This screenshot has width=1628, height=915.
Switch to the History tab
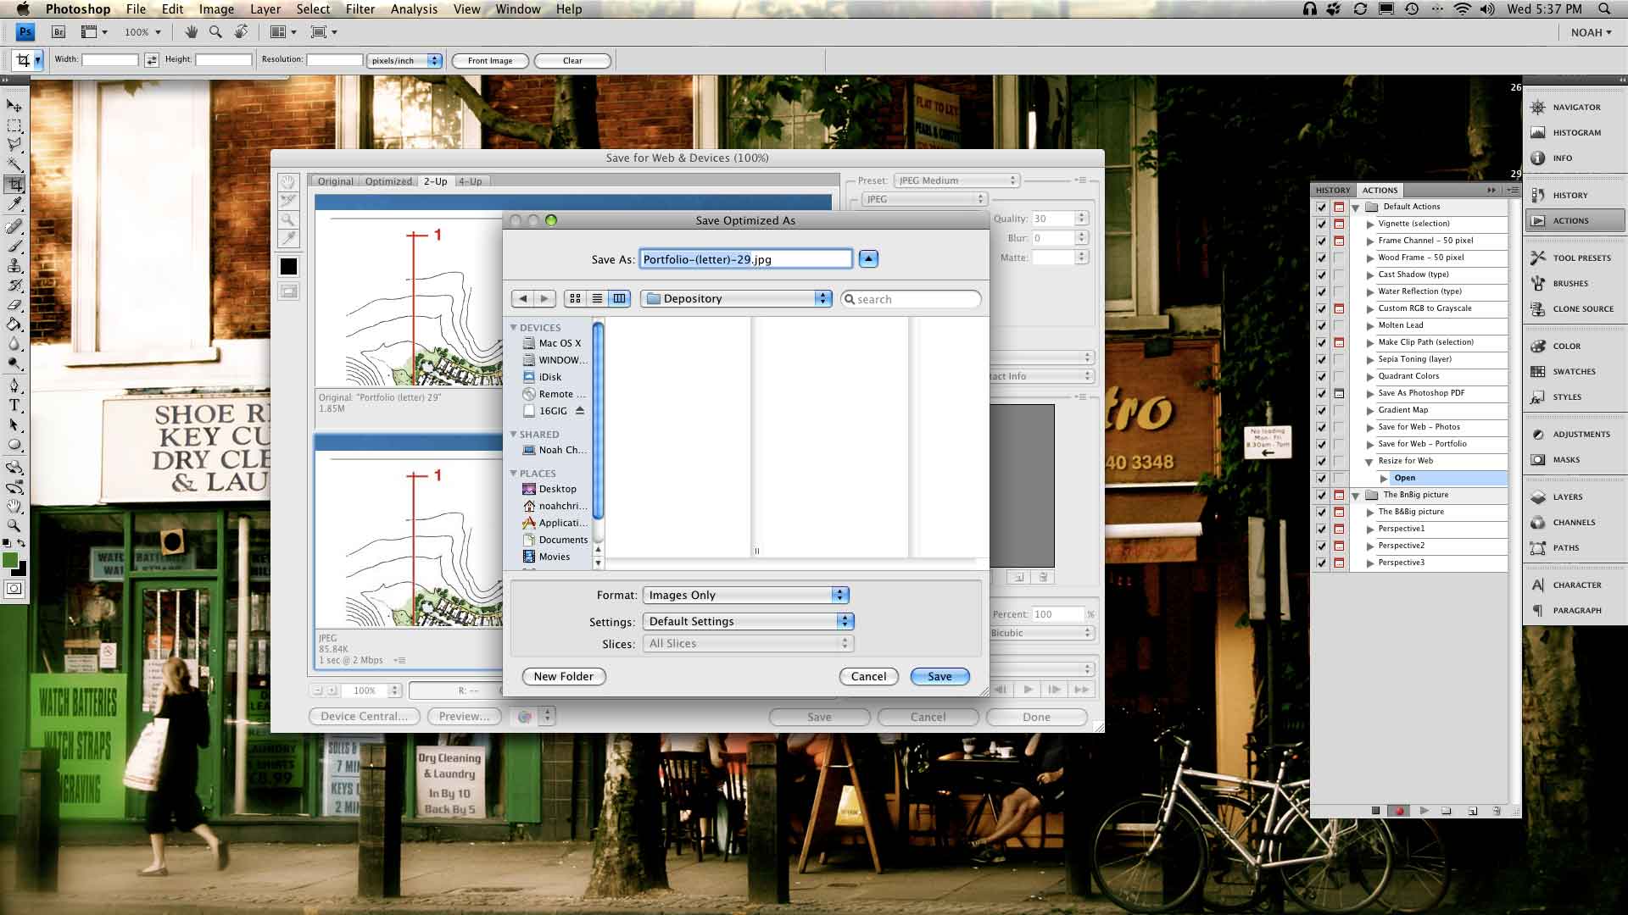tap(1333, 190)
